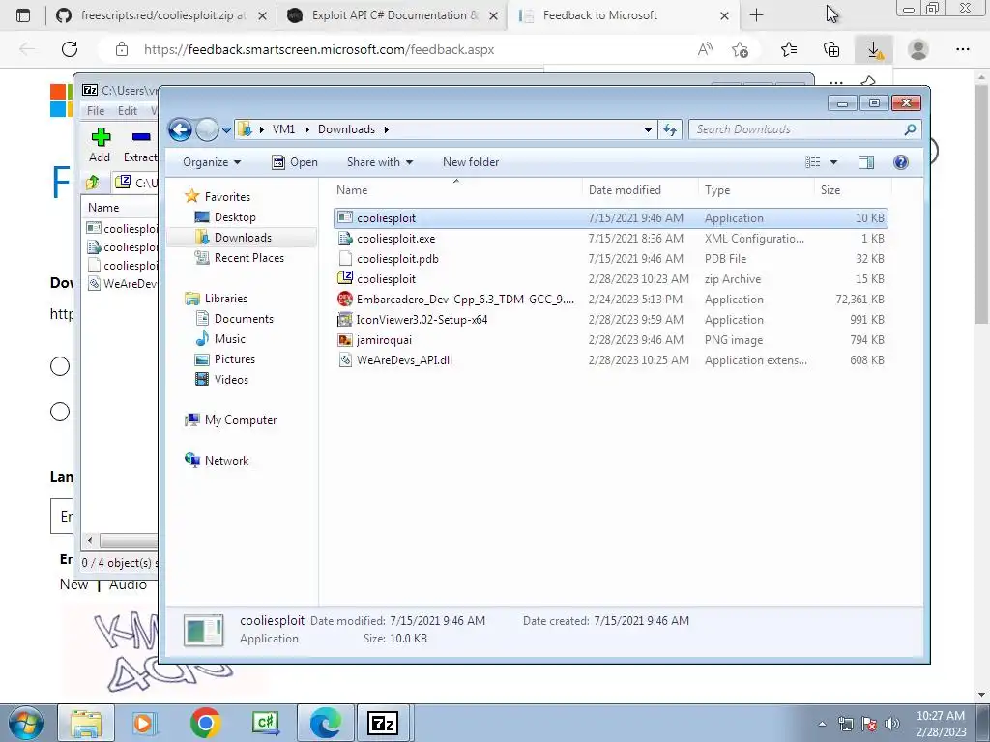Open Chrome from the taskbar
This screenshot has width=990, height=742.
coord(205,723)
